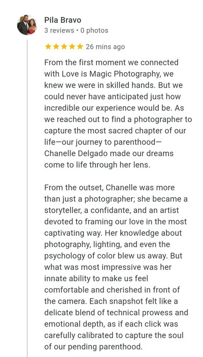Click the fifth yellow rating star

80,47
